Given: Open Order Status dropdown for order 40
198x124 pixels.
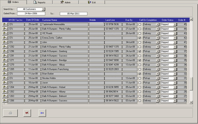Looking at the screenshot, I should click(175, 47).
